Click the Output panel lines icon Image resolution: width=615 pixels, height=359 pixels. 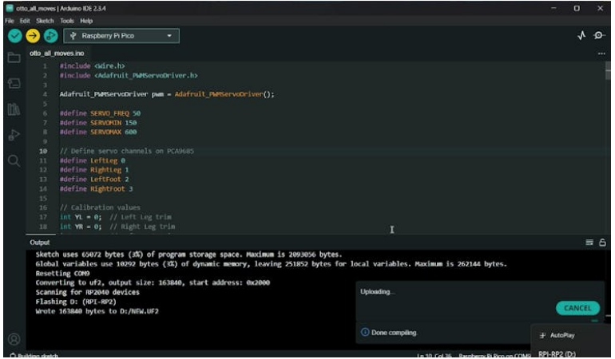click(589, 242)
